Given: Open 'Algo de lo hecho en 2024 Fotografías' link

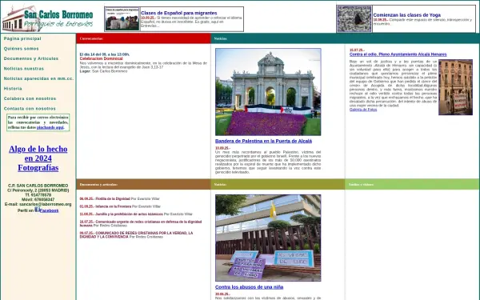Looking at the screenshot, I should (38, 158).
